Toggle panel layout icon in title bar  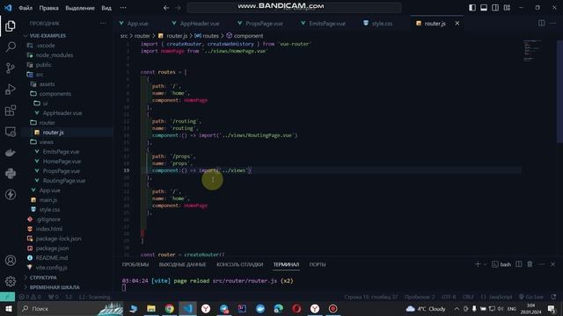484,8
